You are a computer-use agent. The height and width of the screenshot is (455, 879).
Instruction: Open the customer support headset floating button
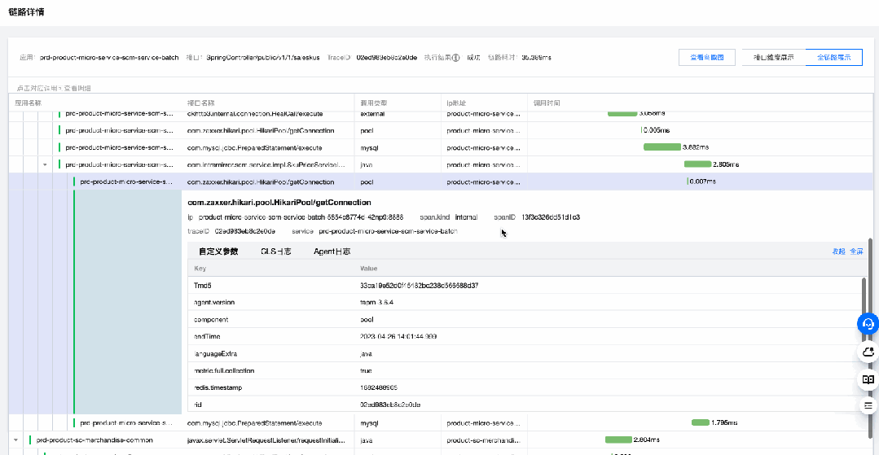[868, 324]
